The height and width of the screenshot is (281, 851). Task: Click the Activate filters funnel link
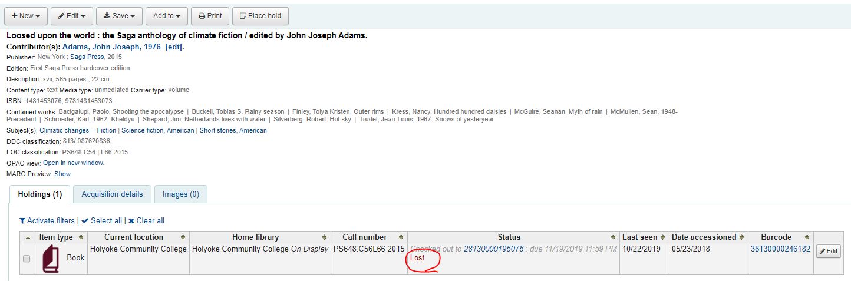point(47,220)
